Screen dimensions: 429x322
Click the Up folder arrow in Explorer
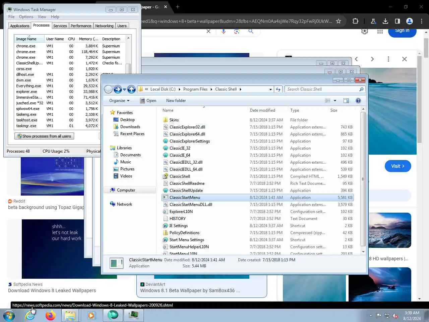(x=131, y=89)
